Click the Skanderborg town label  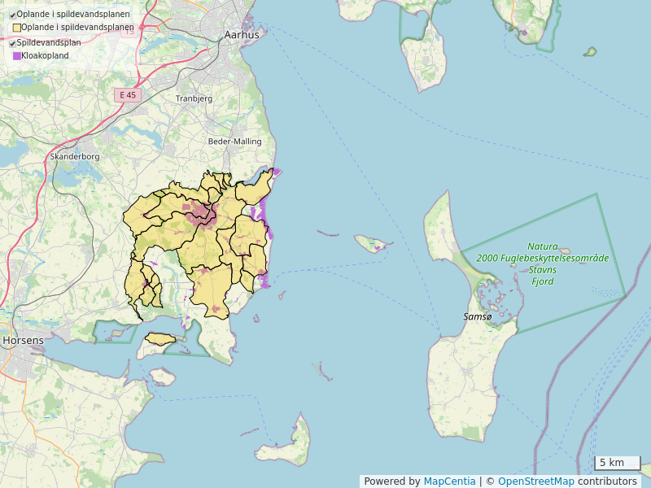tap(74, 156)
